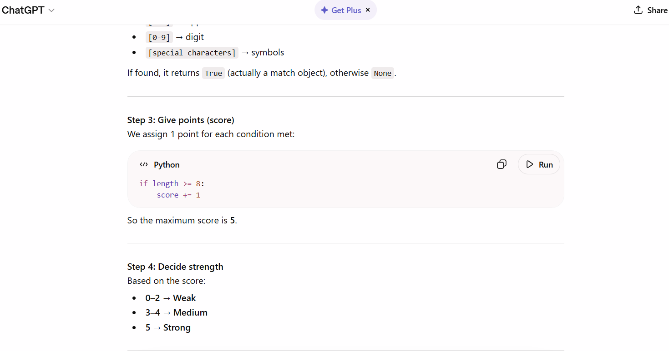Click "We assign 1 point" sentence
The width and height of the screenshot is (669, 351).
click(211, 134)
